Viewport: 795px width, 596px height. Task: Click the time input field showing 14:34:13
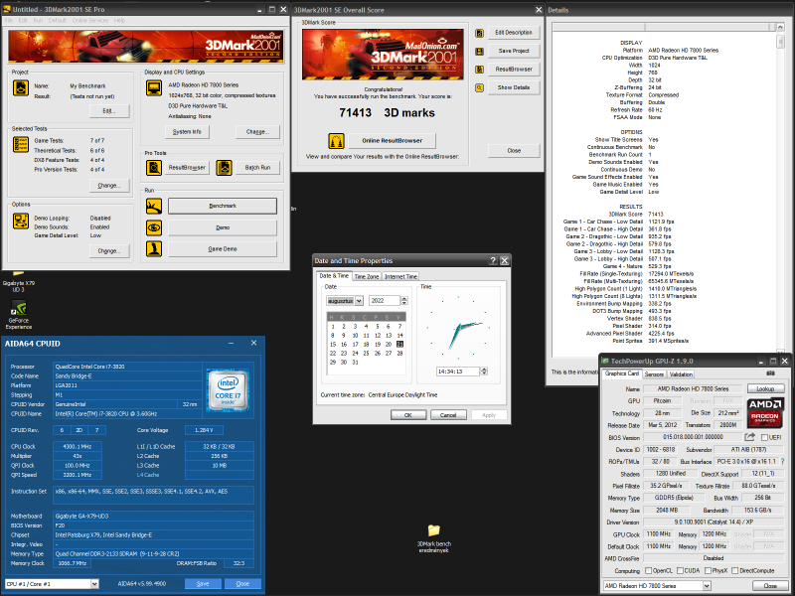[458, 372]
